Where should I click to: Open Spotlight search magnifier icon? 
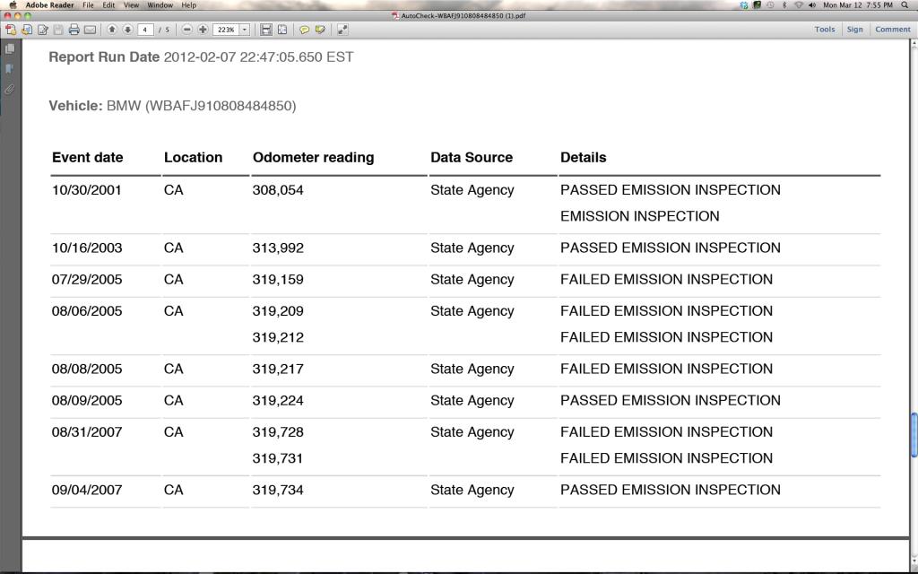point(905,4)
